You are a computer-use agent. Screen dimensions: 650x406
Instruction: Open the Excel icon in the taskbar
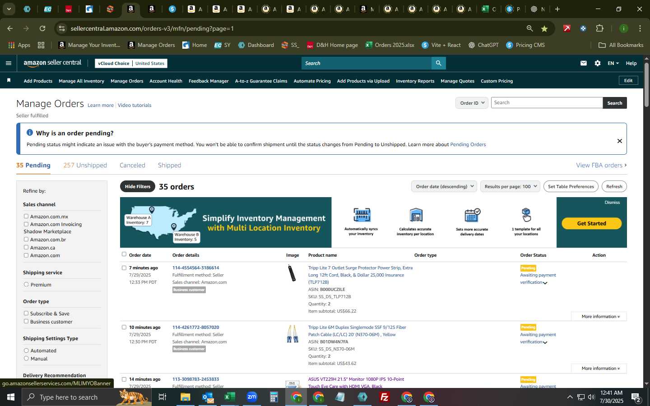click(x=230, y=397)
